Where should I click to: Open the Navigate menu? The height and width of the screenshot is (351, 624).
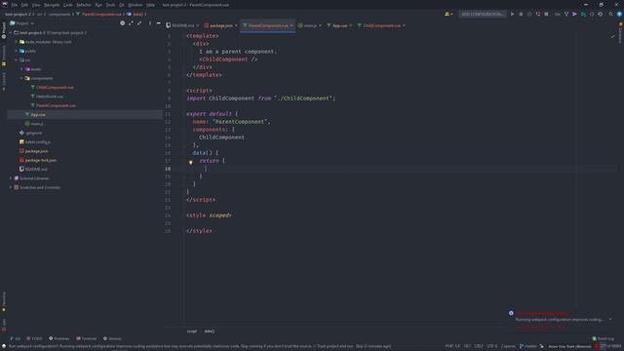coord(52,5)
